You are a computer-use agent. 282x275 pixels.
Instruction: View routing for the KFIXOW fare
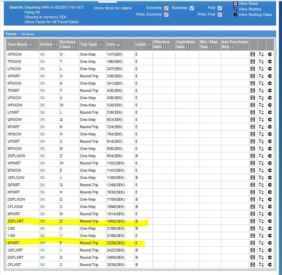click(261, 83)
